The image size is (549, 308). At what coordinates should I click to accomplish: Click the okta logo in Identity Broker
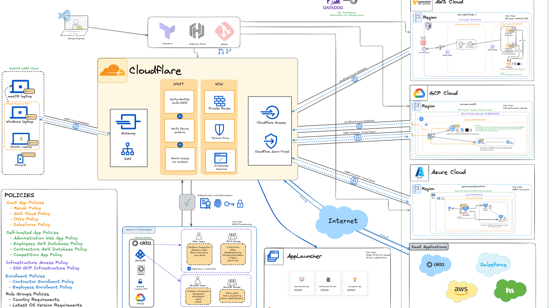point(141,243)
